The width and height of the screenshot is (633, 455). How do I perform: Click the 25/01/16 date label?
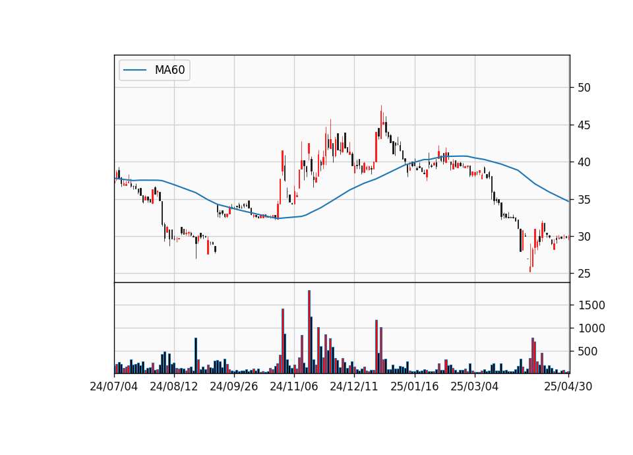coord(415,386)
